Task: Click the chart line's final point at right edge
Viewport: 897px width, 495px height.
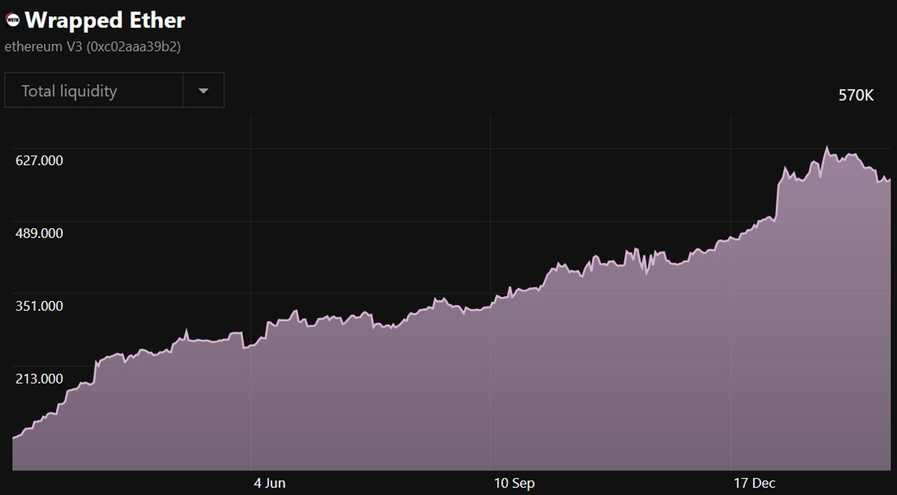Action: pos(890,179)
